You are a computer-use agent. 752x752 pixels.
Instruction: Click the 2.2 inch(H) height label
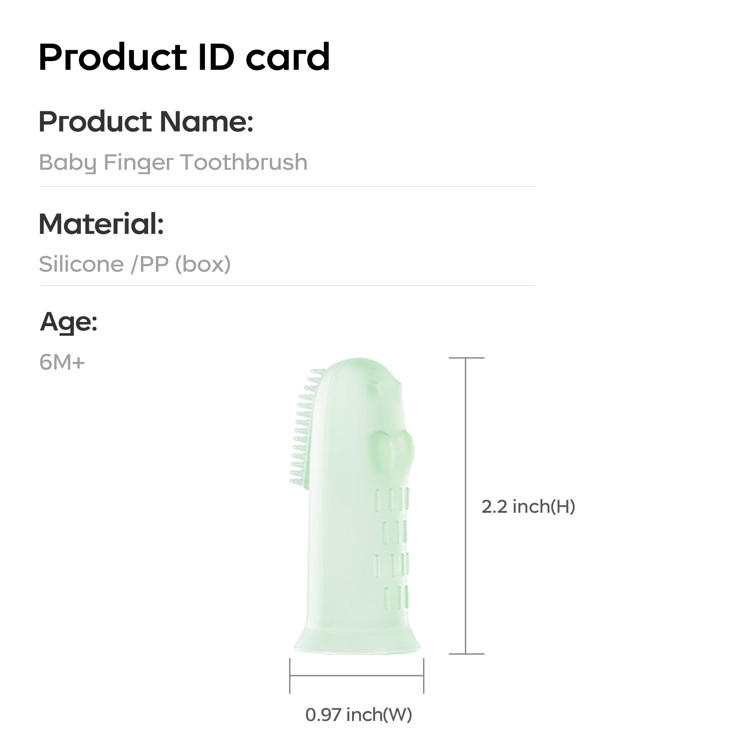coord(528,506)
